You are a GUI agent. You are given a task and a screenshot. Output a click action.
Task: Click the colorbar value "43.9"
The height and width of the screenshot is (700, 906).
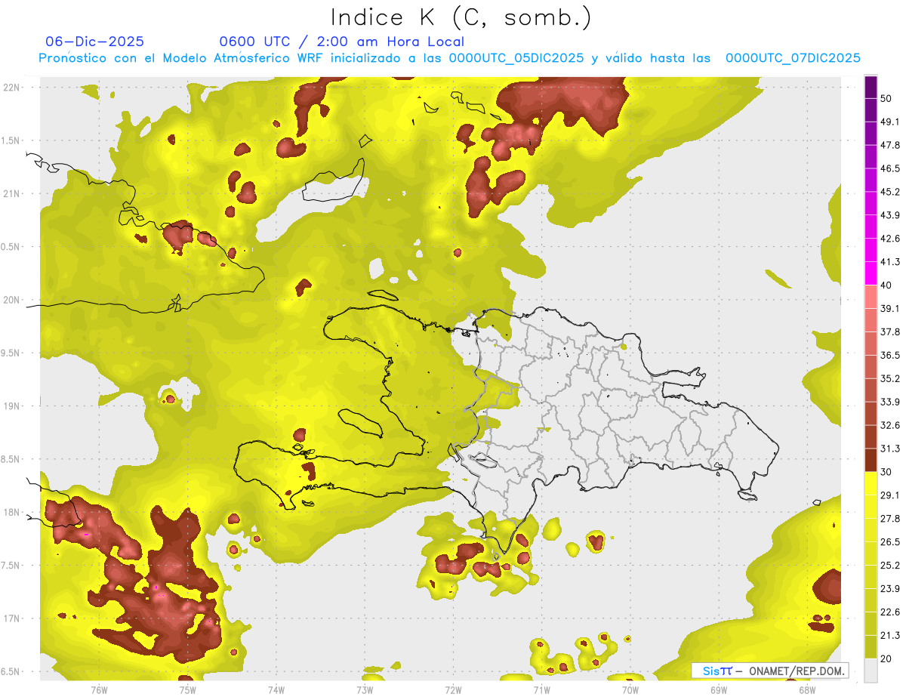click(x=890, y=215)
